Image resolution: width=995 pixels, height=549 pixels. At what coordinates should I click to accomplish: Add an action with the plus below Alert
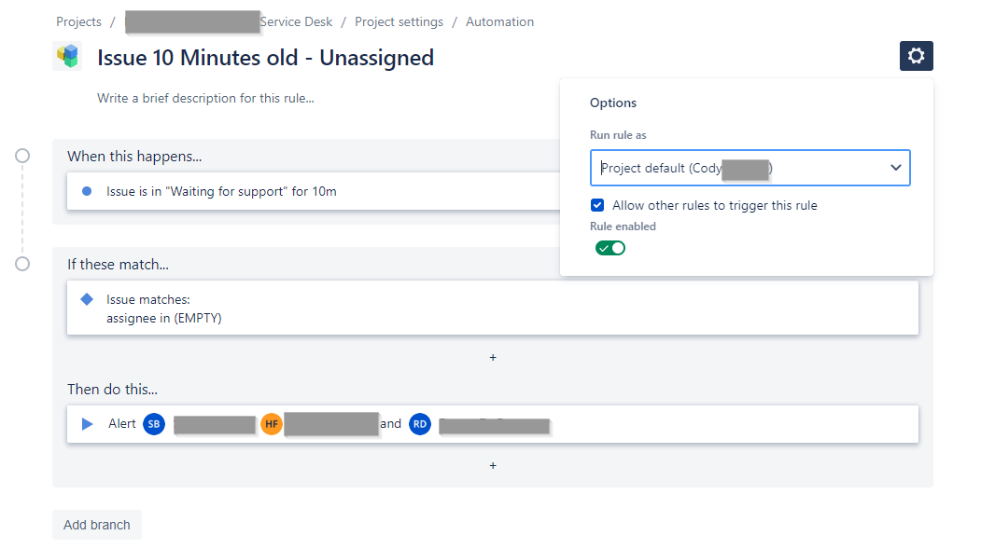[493, 465]
